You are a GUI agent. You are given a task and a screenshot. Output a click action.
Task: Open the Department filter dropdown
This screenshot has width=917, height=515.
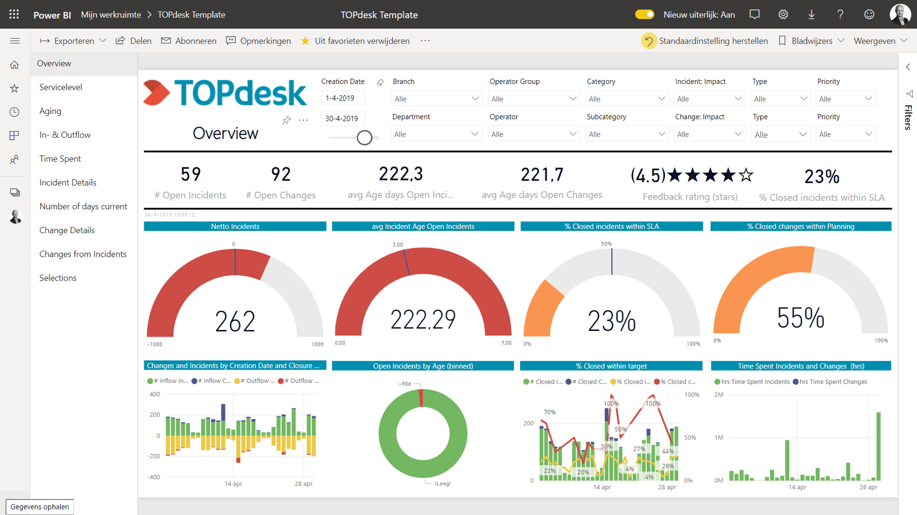point(436,134)
